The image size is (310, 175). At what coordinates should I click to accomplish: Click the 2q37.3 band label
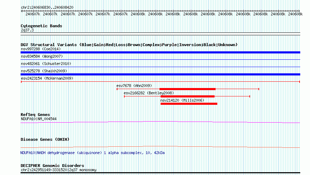tap(27, 30)
